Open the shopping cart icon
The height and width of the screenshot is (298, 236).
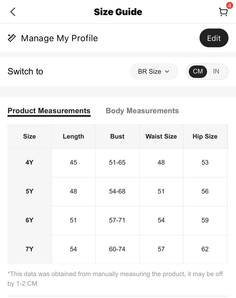[x=223, y=12]
